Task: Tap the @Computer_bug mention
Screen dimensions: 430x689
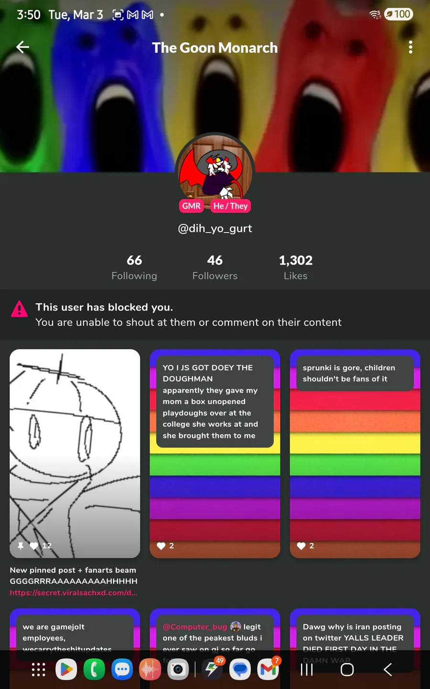Action: pyautogui.click(x=195, y=627)
